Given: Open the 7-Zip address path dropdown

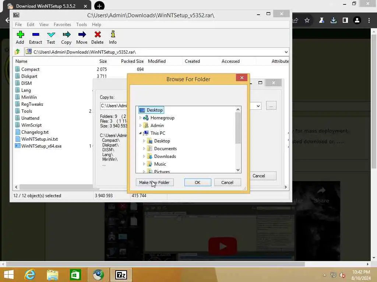Looking at the screenshot, I should [x=286, y=52].
